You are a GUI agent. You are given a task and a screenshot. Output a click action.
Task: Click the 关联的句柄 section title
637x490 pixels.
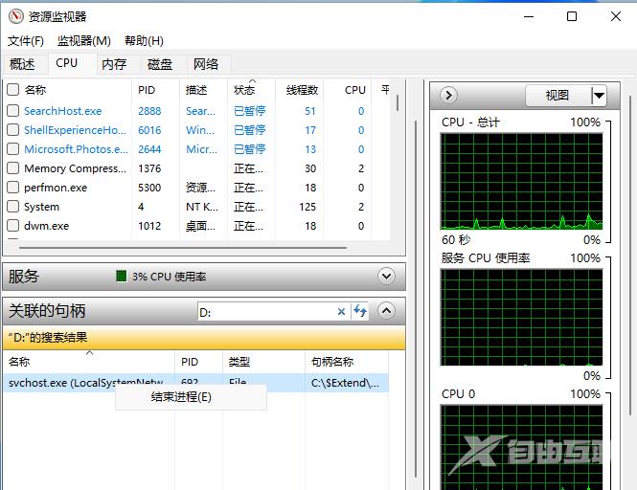pyautogui.click(x=47, y=311)
